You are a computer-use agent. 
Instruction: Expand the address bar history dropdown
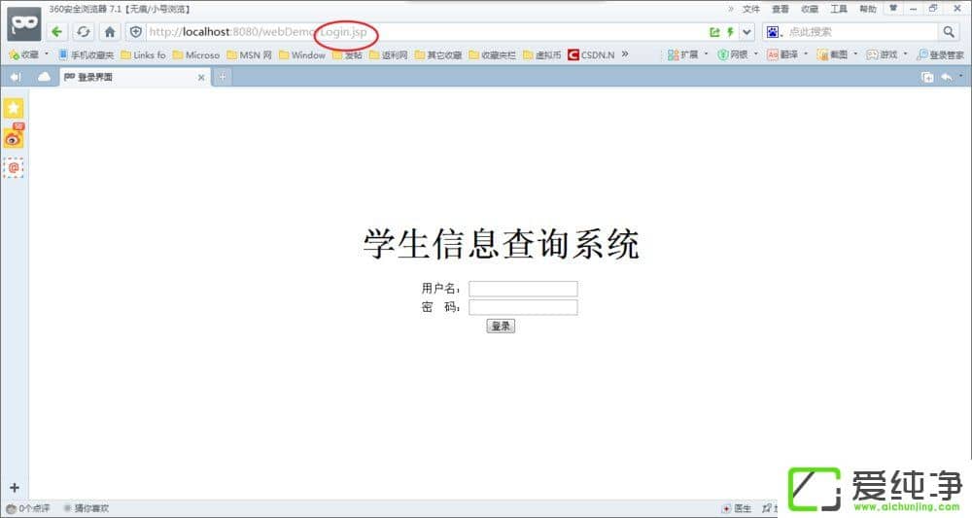pos(746,32)
